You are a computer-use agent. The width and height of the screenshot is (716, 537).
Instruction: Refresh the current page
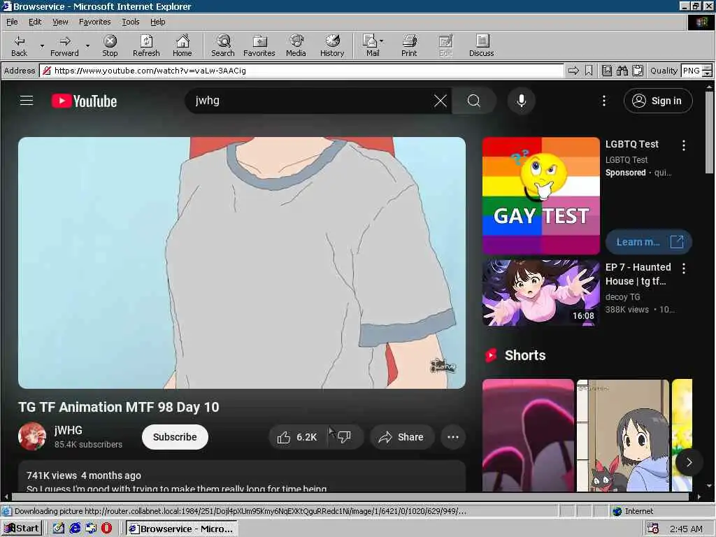tap(146, 45)
